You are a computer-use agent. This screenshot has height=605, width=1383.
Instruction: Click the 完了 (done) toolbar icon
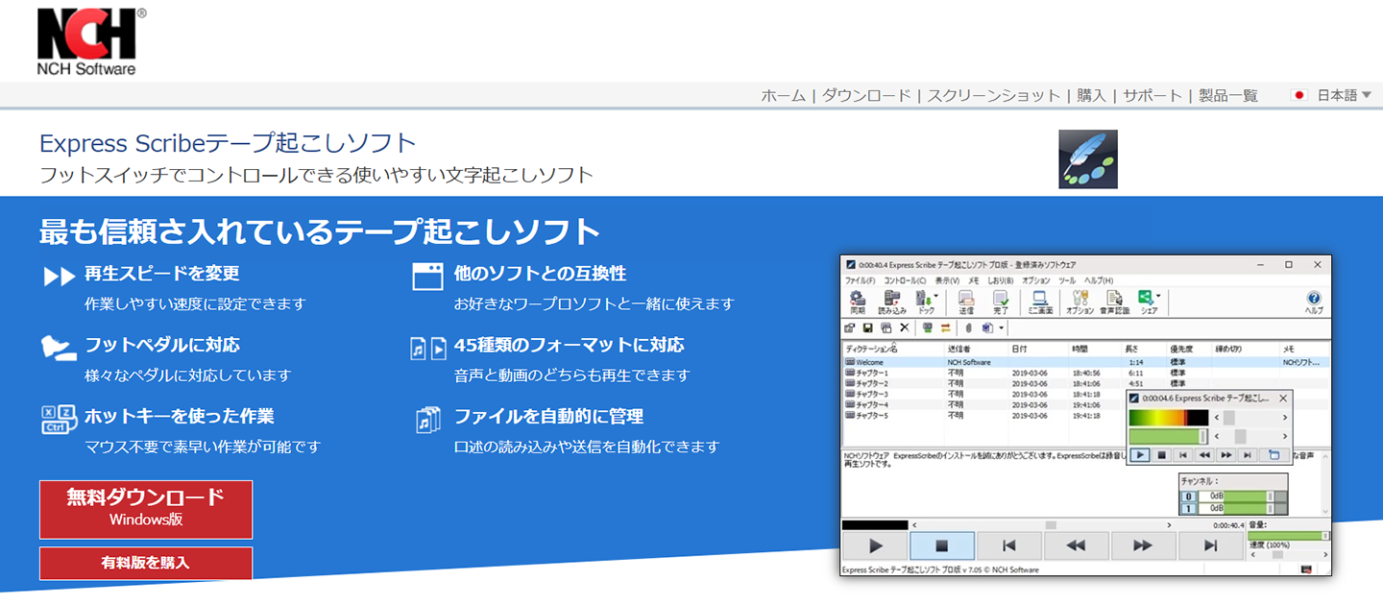(1001, 300)
